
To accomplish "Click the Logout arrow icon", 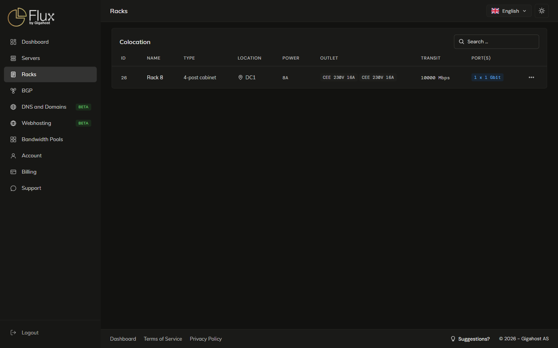I will tap(13, 333).
